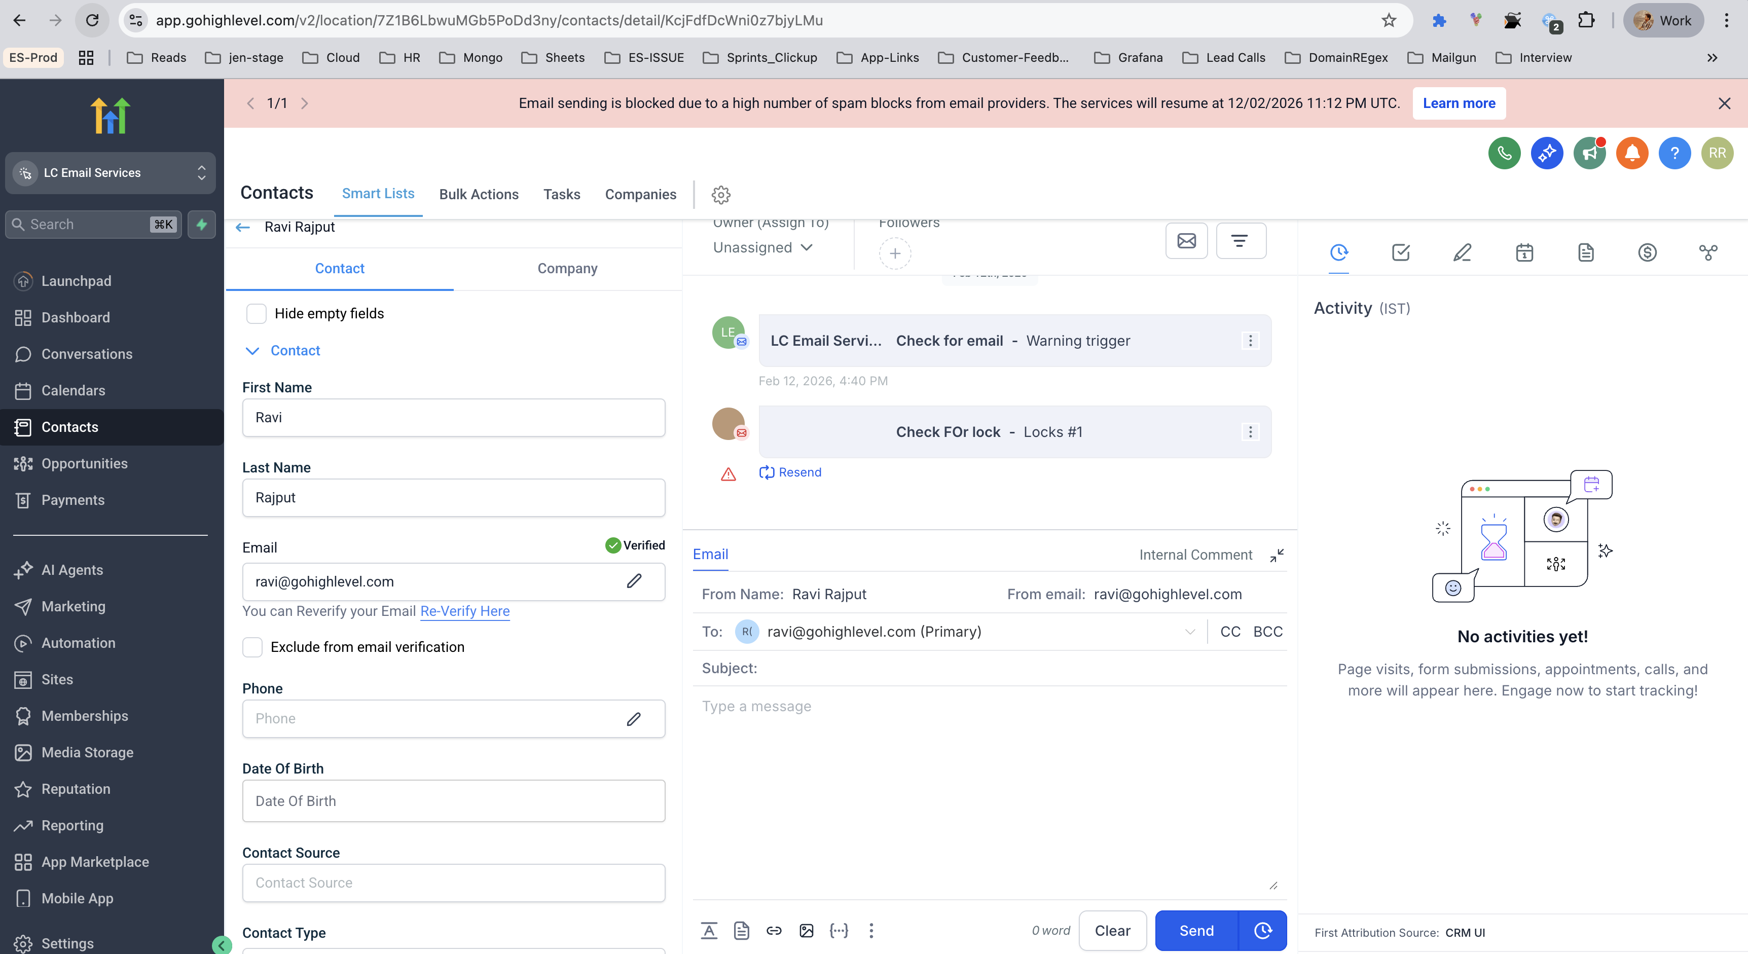Open the Companies tab

click(x=641, y=195)
